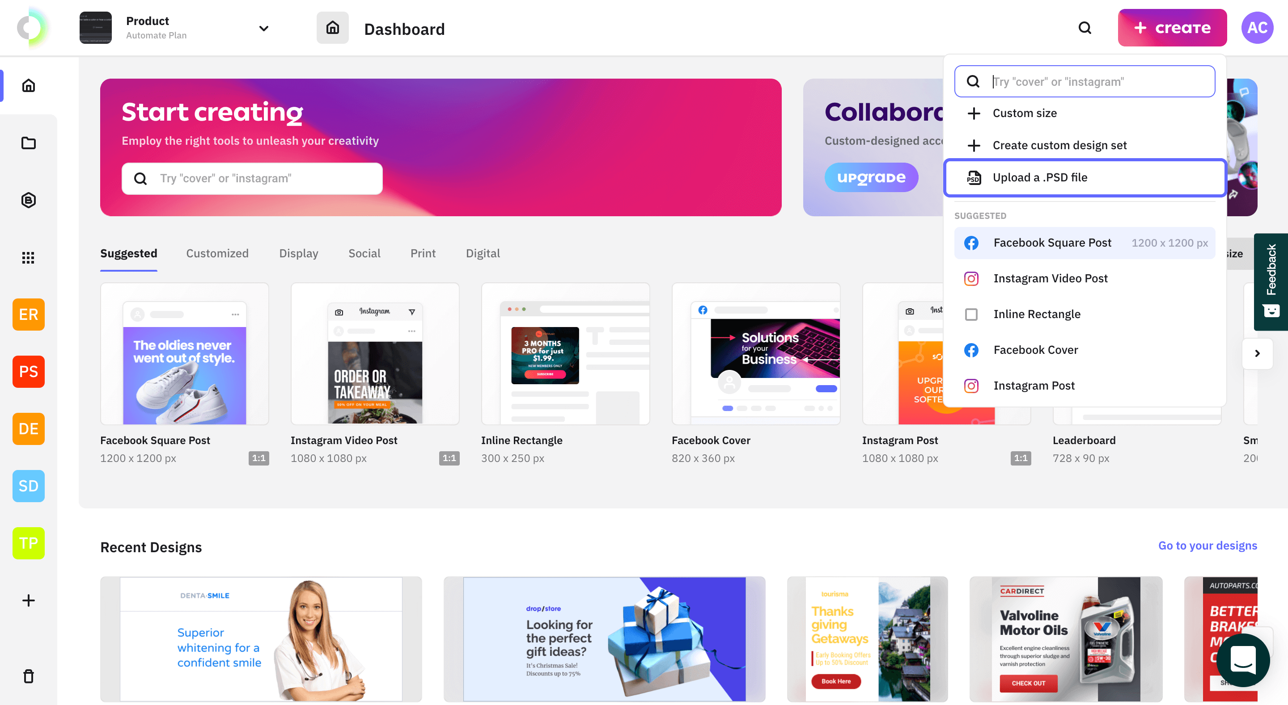Click the Upload a .PSD file icon
The height and width of the screenshot is (705, 1288).
coord(974,177)
